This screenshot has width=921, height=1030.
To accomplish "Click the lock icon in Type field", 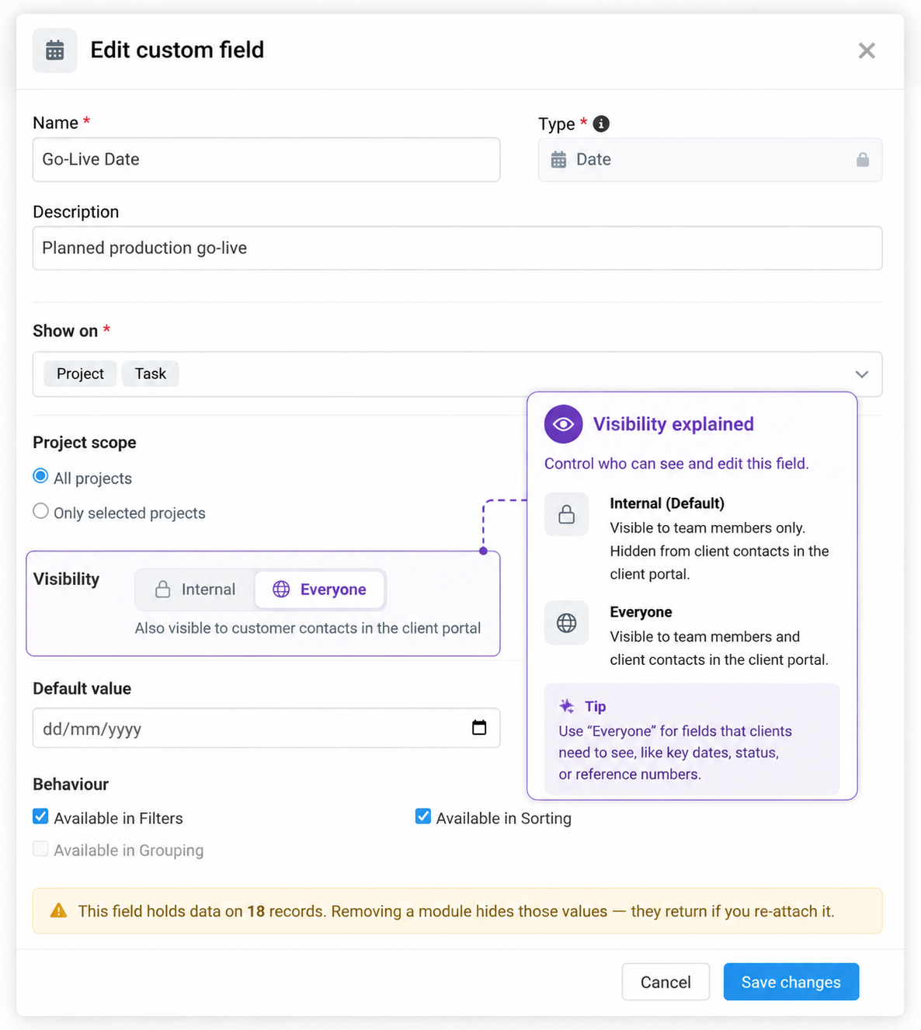I will [863, 160].
